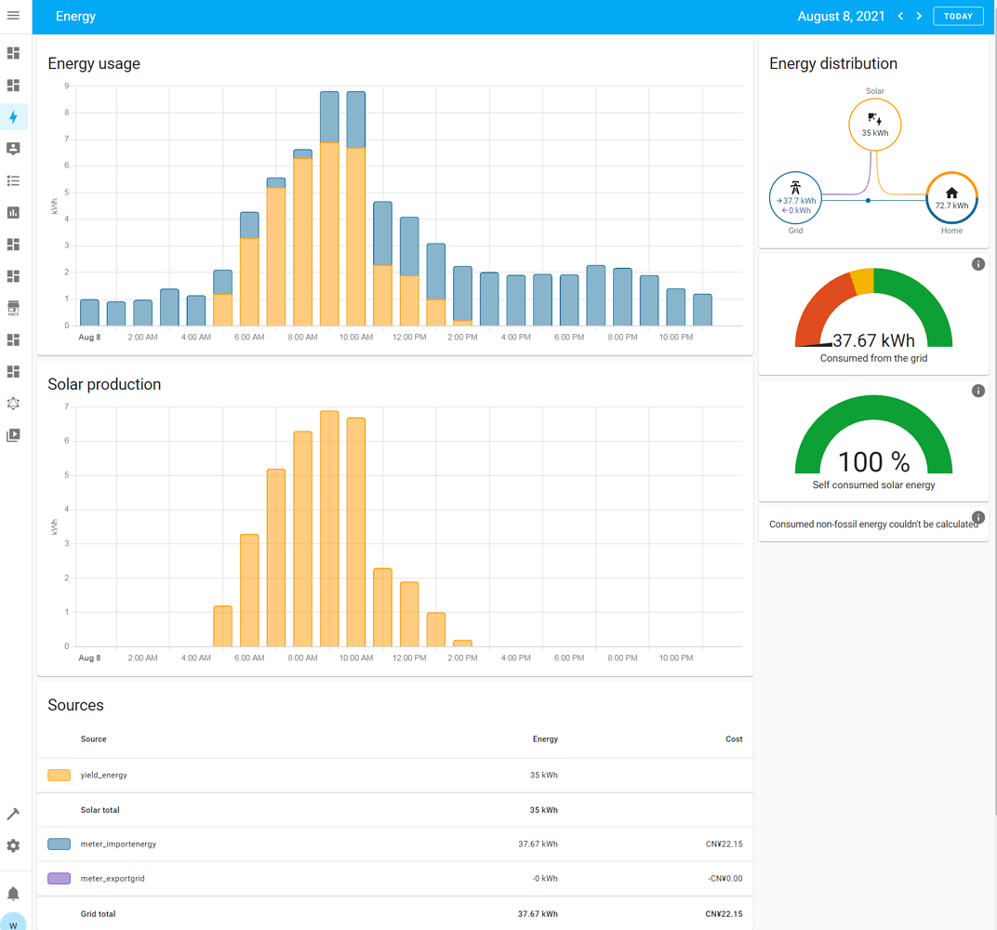Click the Solar circle in Energy distribution
The height and width of the screenshot is (930, 997).
pos(874,125)
